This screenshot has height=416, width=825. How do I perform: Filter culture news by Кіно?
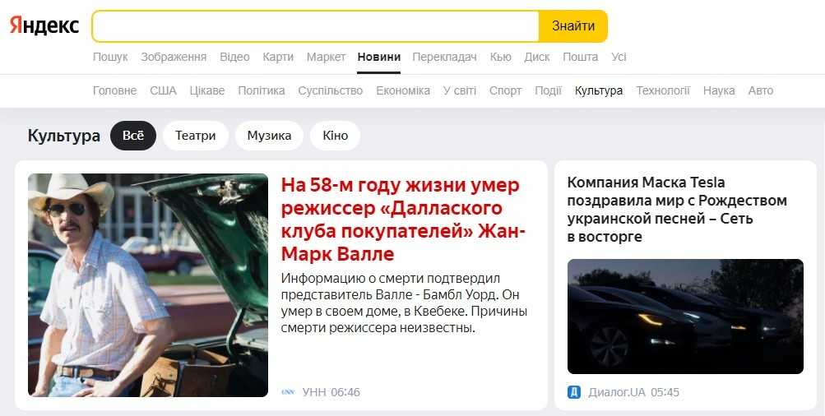(335, 136)
